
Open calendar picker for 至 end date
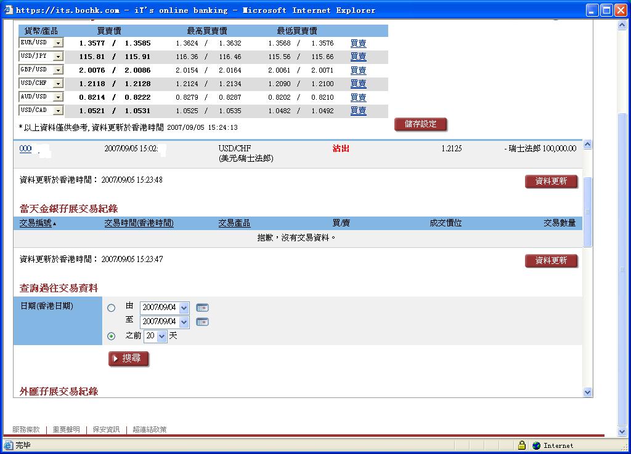coord(202,322)
